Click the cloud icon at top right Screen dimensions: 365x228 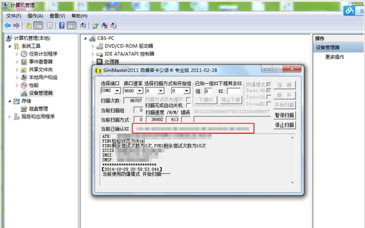coord(349,11)
